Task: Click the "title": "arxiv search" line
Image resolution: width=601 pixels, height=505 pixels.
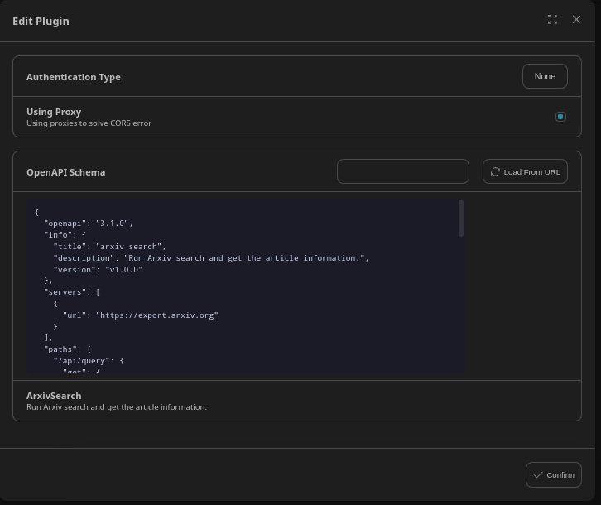Action: pyautogui.click(x=109, y=247)
